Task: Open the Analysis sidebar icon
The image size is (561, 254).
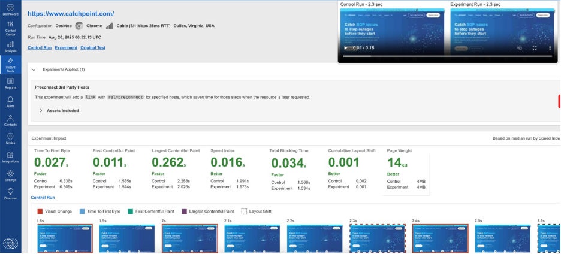Action: point(10,44)
